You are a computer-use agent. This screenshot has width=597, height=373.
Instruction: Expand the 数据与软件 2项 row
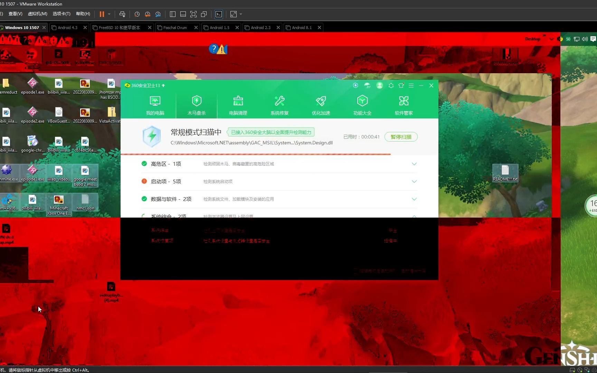pyautogui.click(x=414, y=199)
